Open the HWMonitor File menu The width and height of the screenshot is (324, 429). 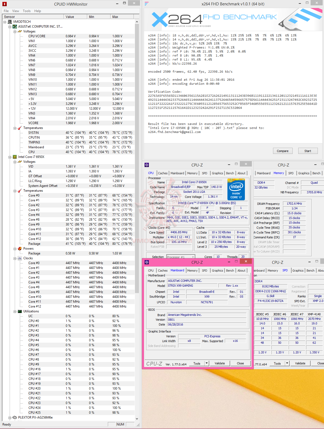[6, 11]
